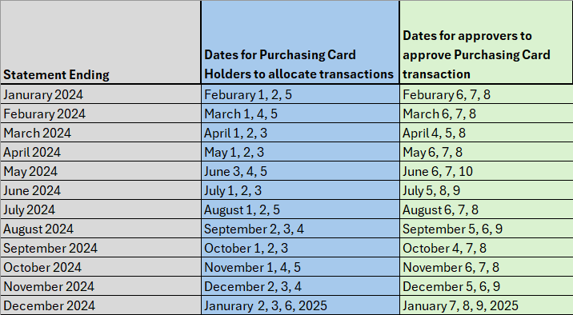Click the June 6, 7, 10 cell

487,171
